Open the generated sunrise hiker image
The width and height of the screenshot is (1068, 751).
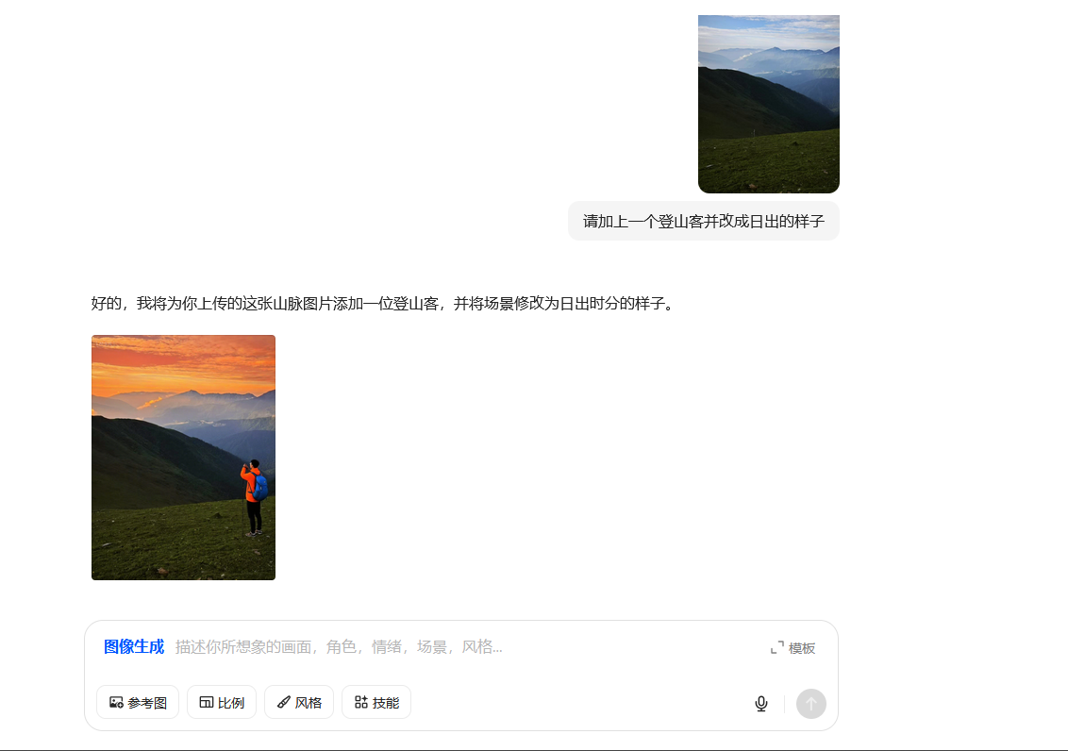click(183, 458)
